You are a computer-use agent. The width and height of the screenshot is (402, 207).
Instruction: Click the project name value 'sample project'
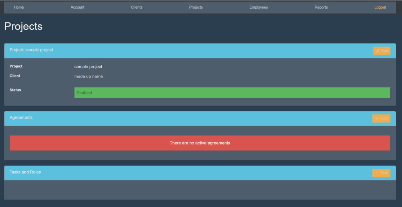(88, 67)
